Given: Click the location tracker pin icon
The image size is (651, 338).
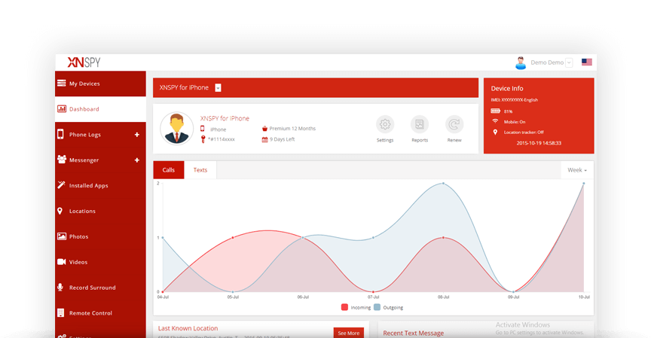Looking at the screenshot, I should coord(495,132).
